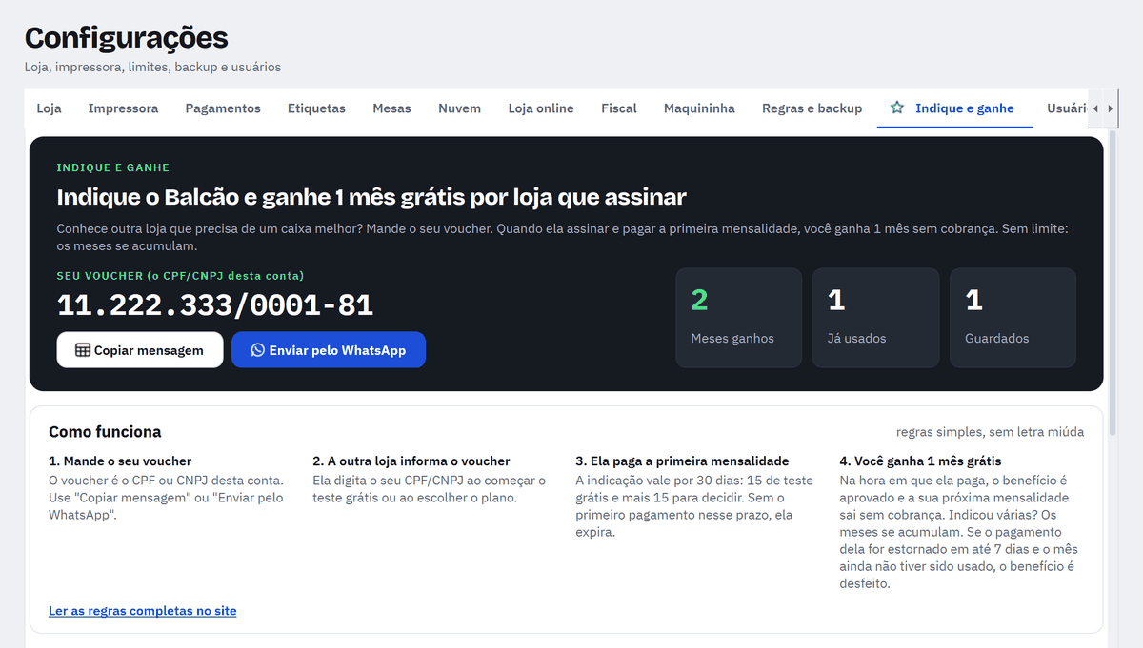The image size is (1143, 648).
Task: Select the Maquininha tab
Action: [699, 108]
